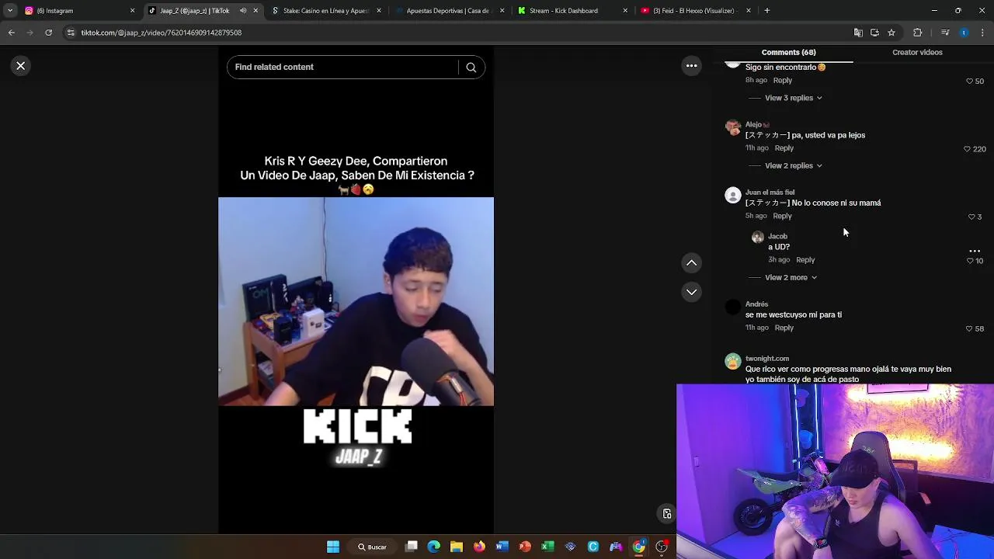This screenshot has width=994, height=559.
Task: Expand 'View 2 more' replies
Action: coord(791,277)
